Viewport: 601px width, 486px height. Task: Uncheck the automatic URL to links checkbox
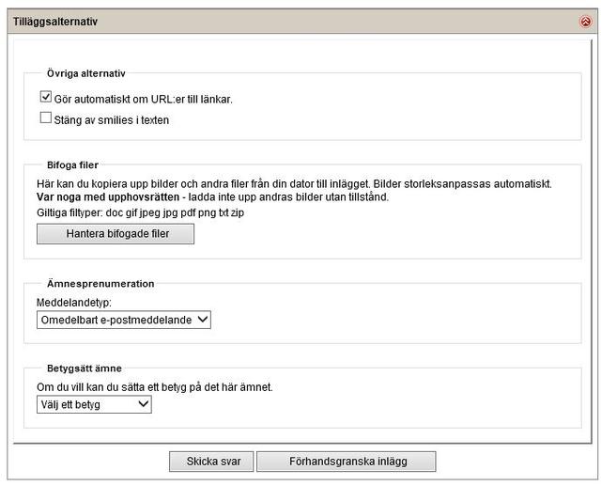pos(45,97)
